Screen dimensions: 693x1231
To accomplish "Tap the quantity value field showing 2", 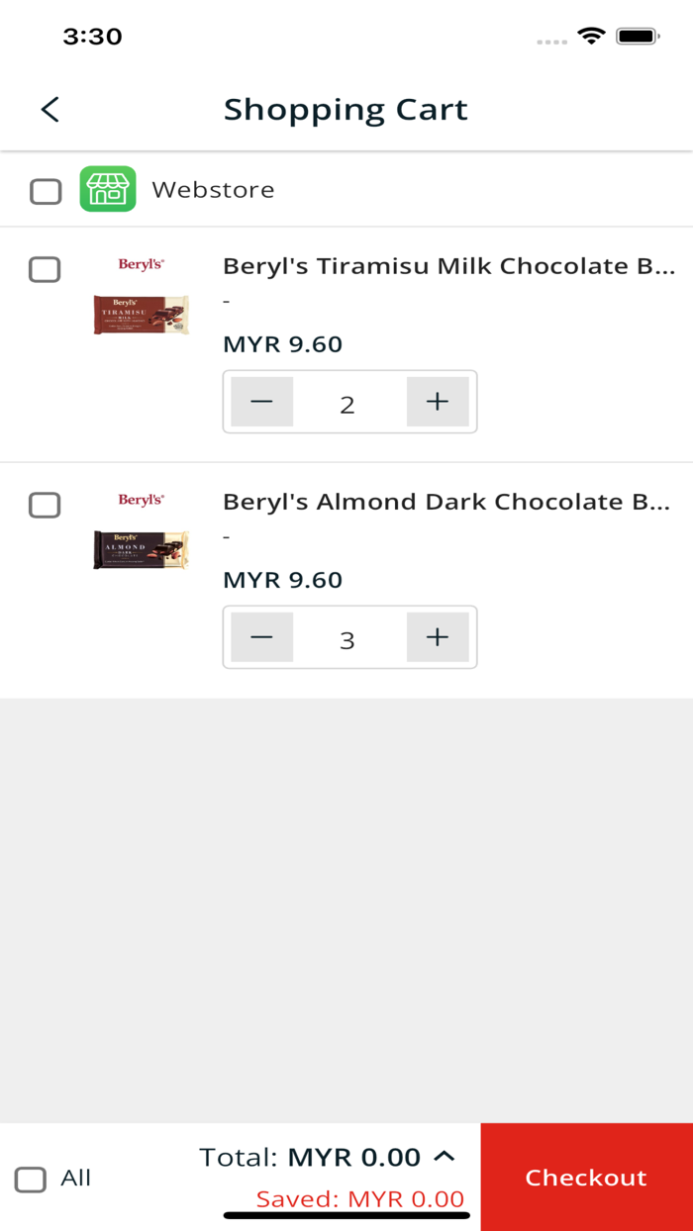I will coord(348,403).
